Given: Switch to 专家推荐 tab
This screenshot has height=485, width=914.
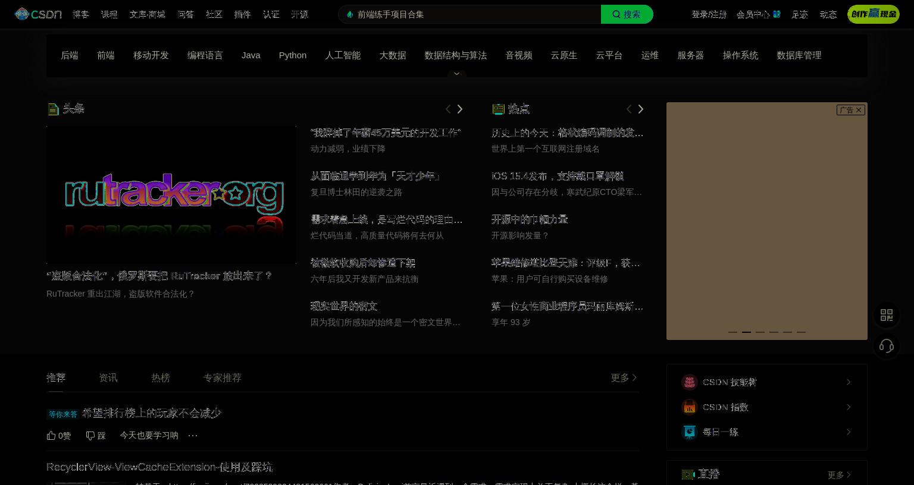Looking at the screenshot, I should click(223, 377).
